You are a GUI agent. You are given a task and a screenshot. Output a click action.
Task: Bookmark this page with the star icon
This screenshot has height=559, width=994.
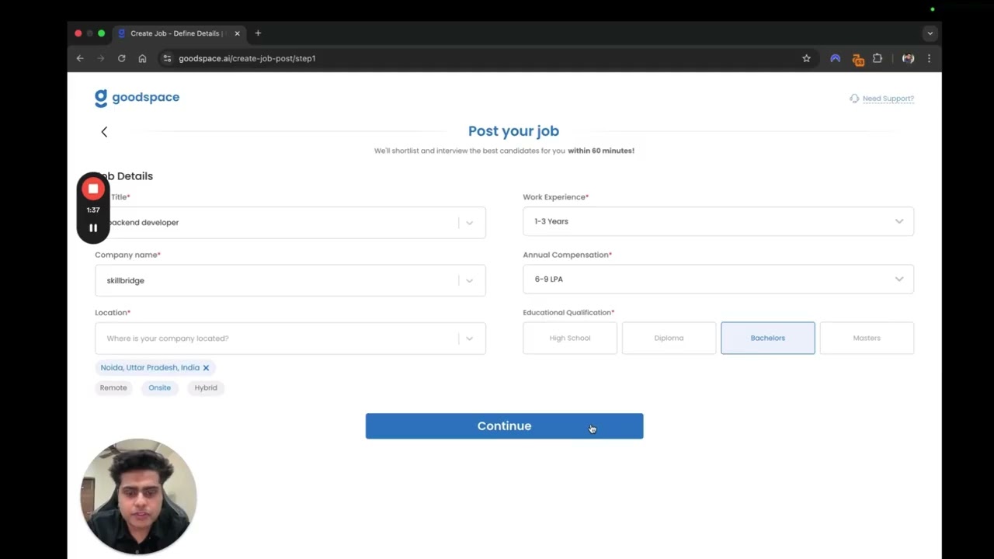click(806, 58)
